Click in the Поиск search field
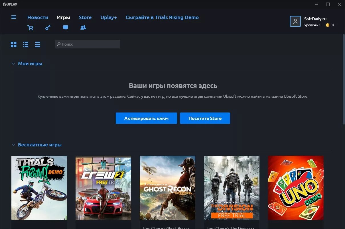The height and width of the screenshot is (229, 345). pyautogui.click(x=88, y=44)
